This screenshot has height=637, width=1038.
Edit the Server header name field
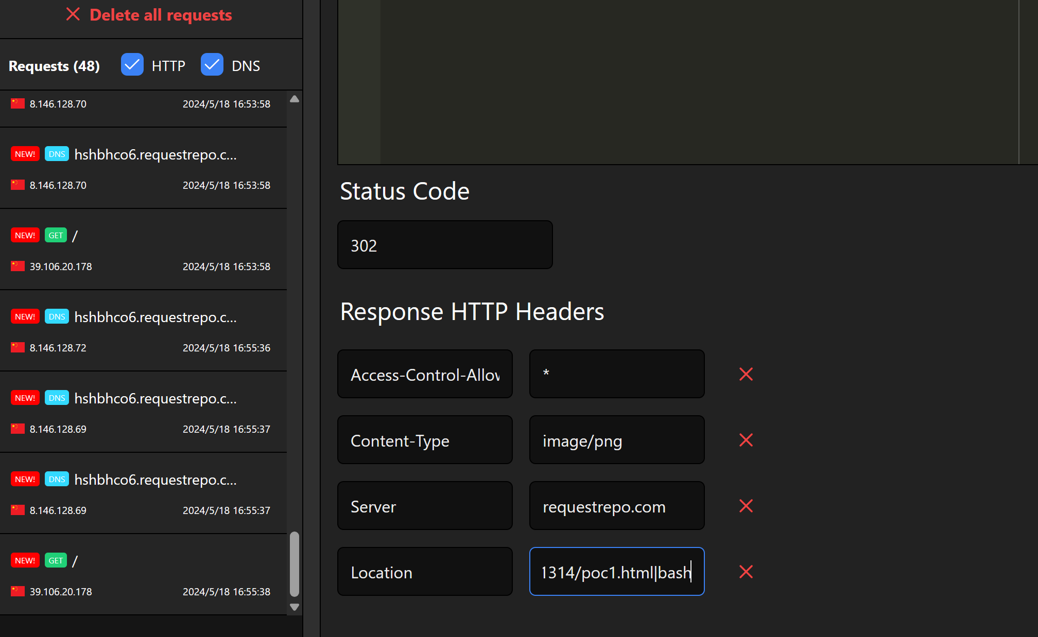point(425,506)
